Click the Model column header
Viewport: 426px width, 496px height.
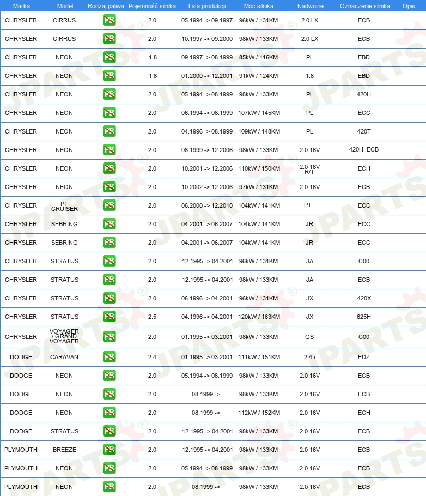tap(65, 6)
